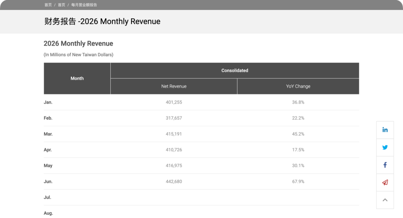The image size is (403, 218).
Task: Click February net revenue 317,657
Action: pyautogui.click(x=174, y=118)
